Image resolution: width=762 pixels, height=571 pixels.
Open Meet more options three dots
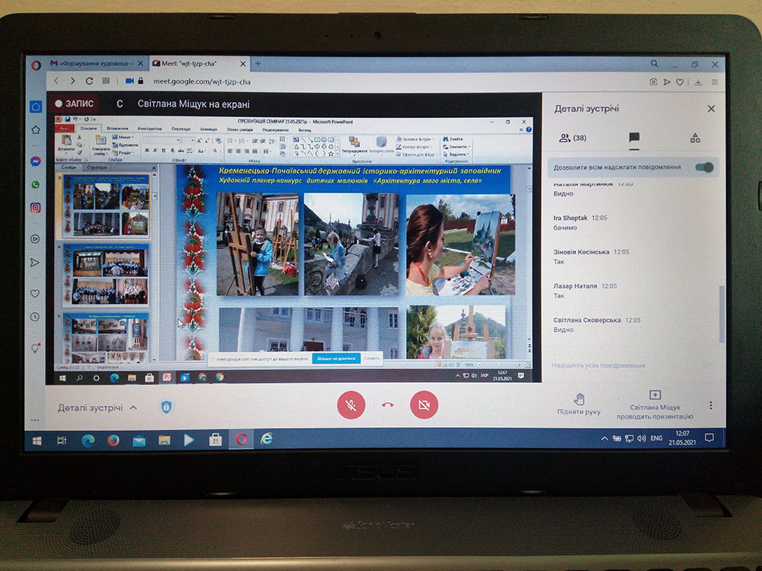tap(711, 405)
